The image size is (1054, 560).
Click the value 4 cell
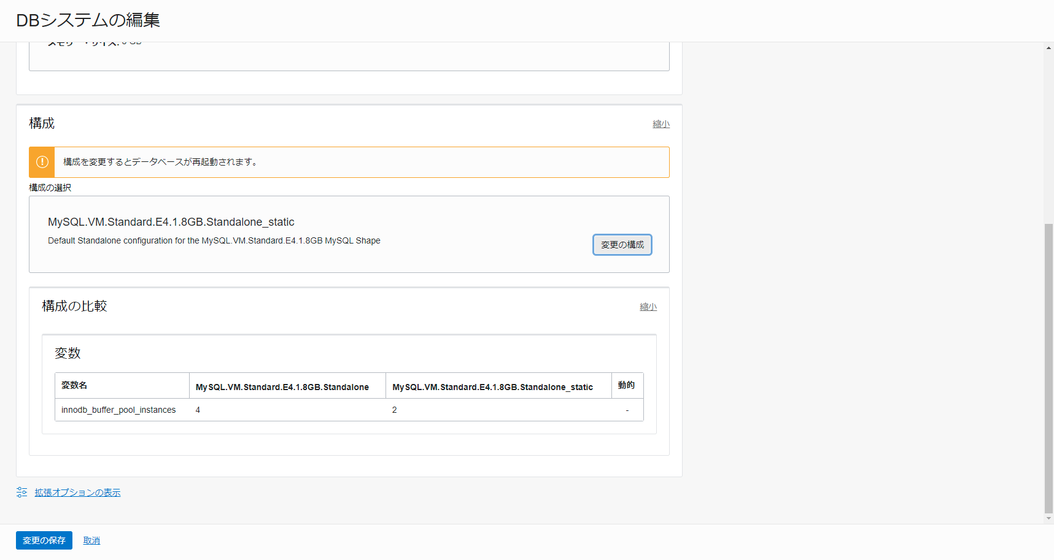287,410
